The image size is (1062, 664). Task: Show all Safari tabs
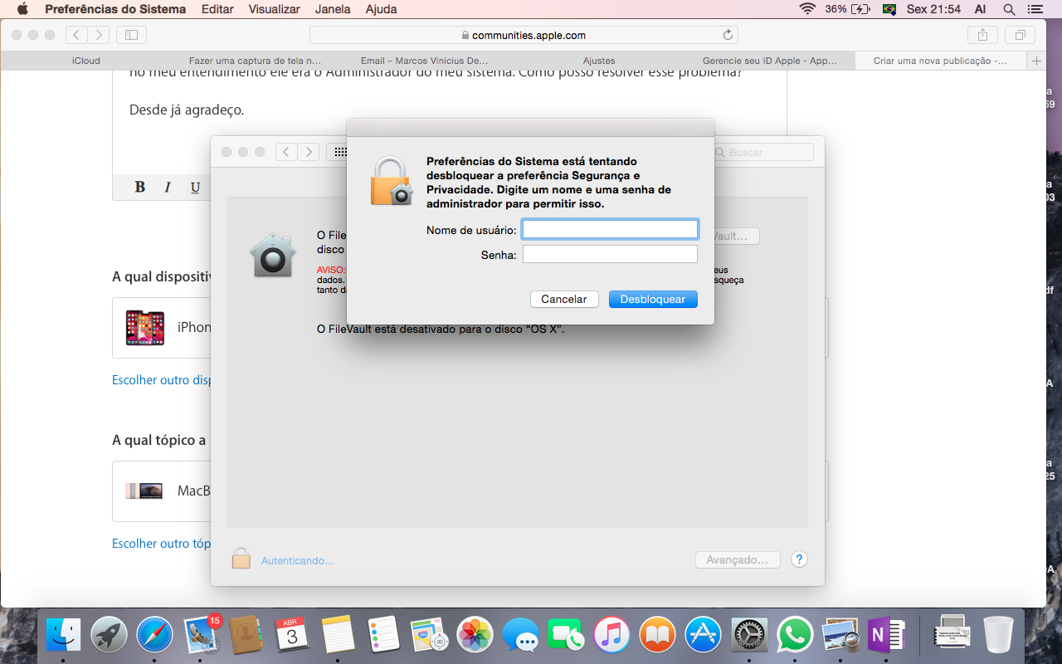click(x=1020, y=35)
